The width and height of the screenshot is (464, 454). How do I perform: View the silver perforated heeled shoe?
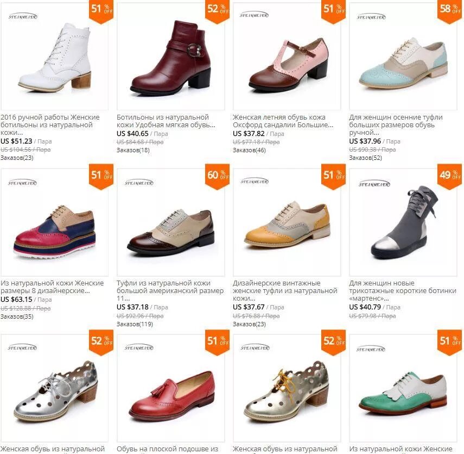(x=54, y=388)
